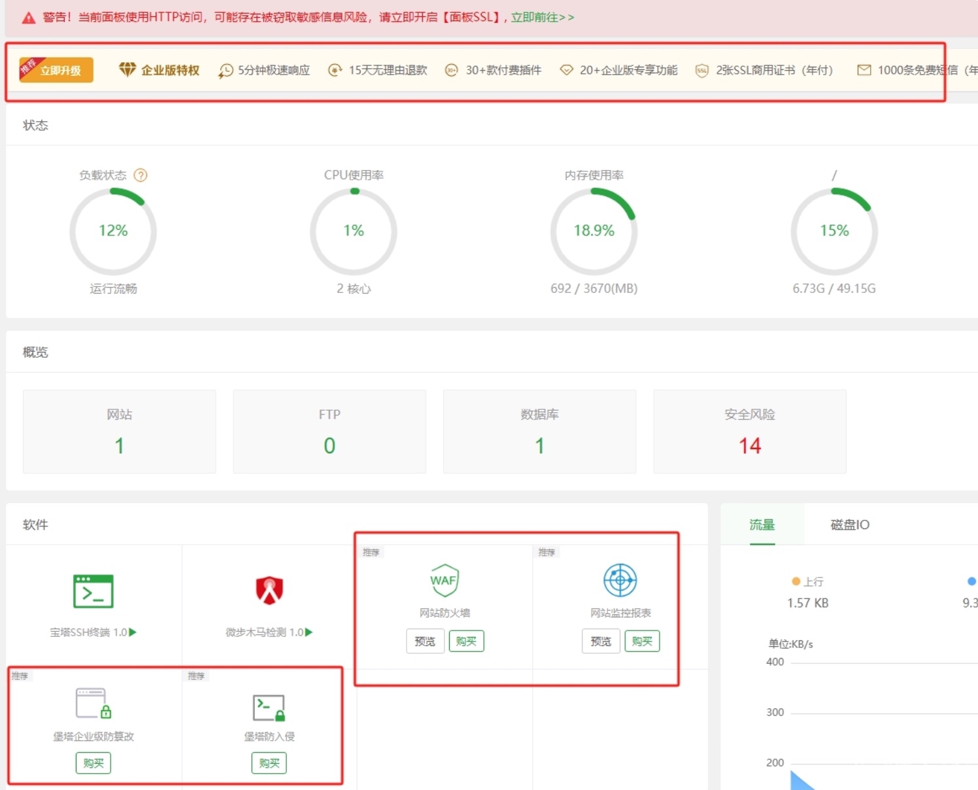978x790 pixels.
Task: Switch to the 磁盘IO tab
Action: (x=849, y=524)
